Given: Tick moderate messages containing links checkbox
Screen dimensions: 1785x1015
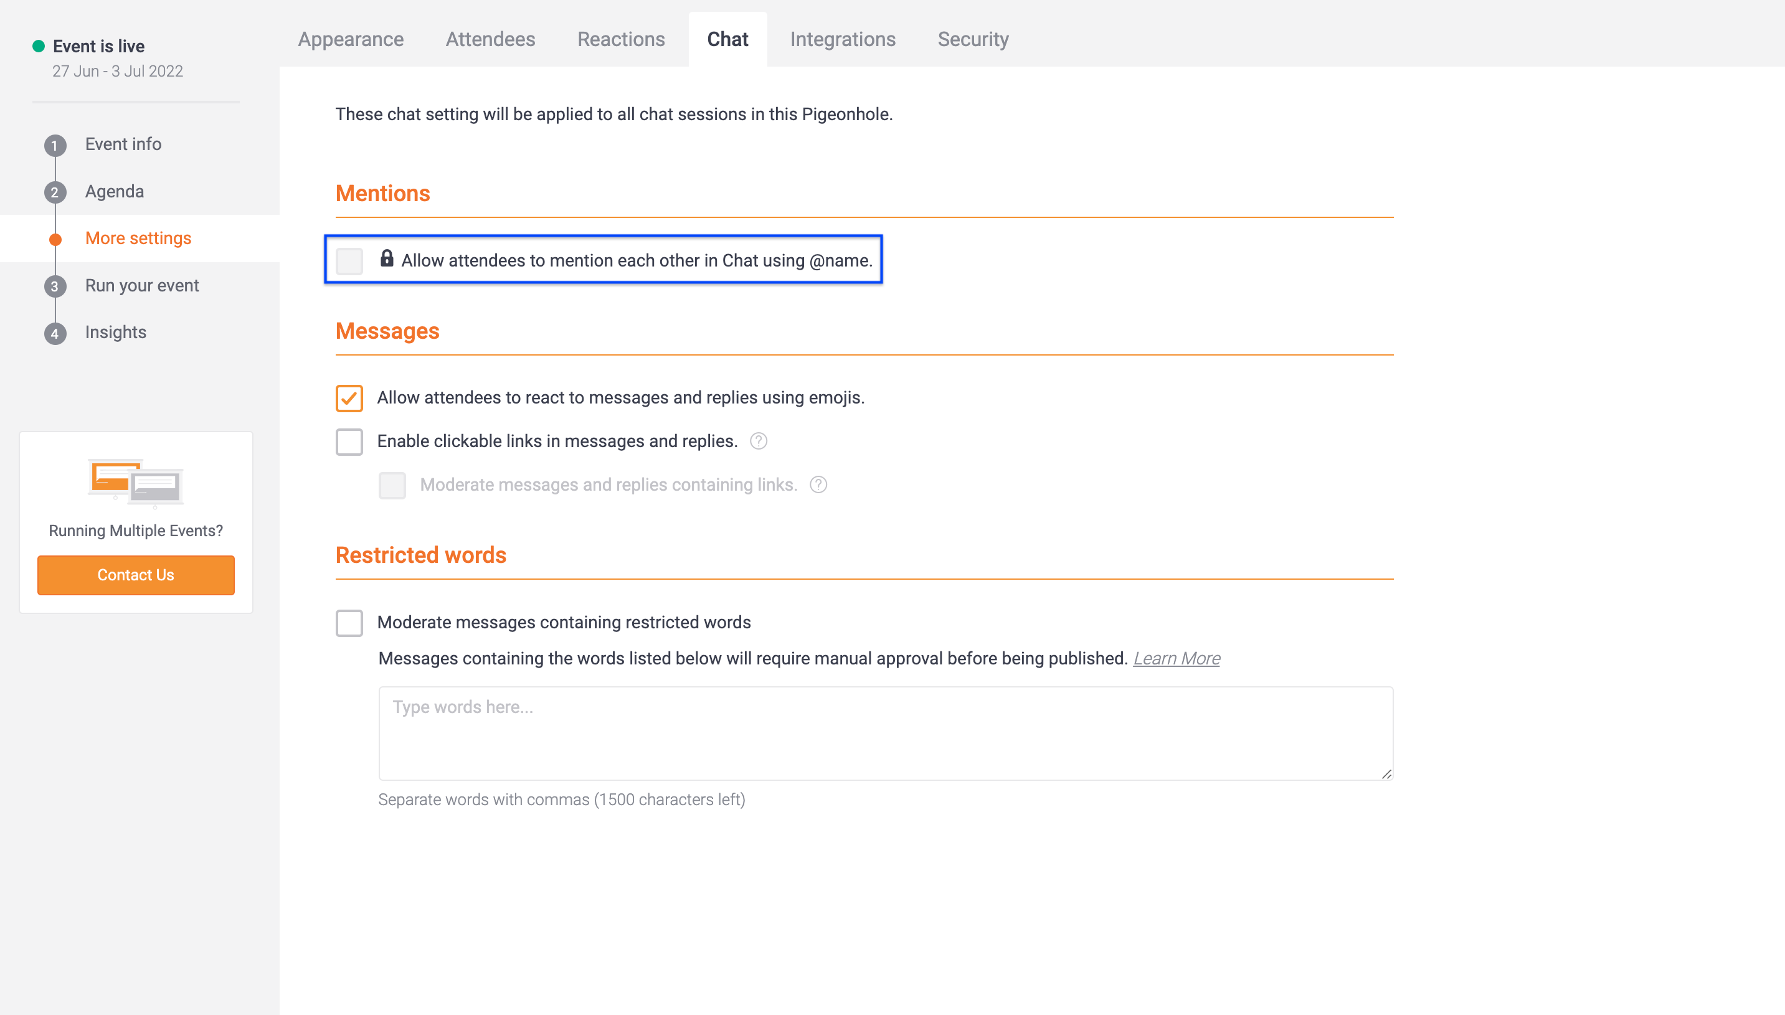Looking at the screenshot, I should (x=392, y=485).
